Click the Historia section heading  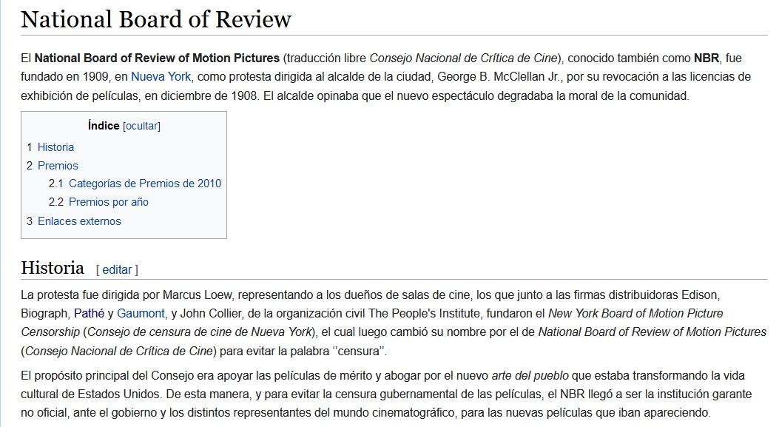[53, 267]
